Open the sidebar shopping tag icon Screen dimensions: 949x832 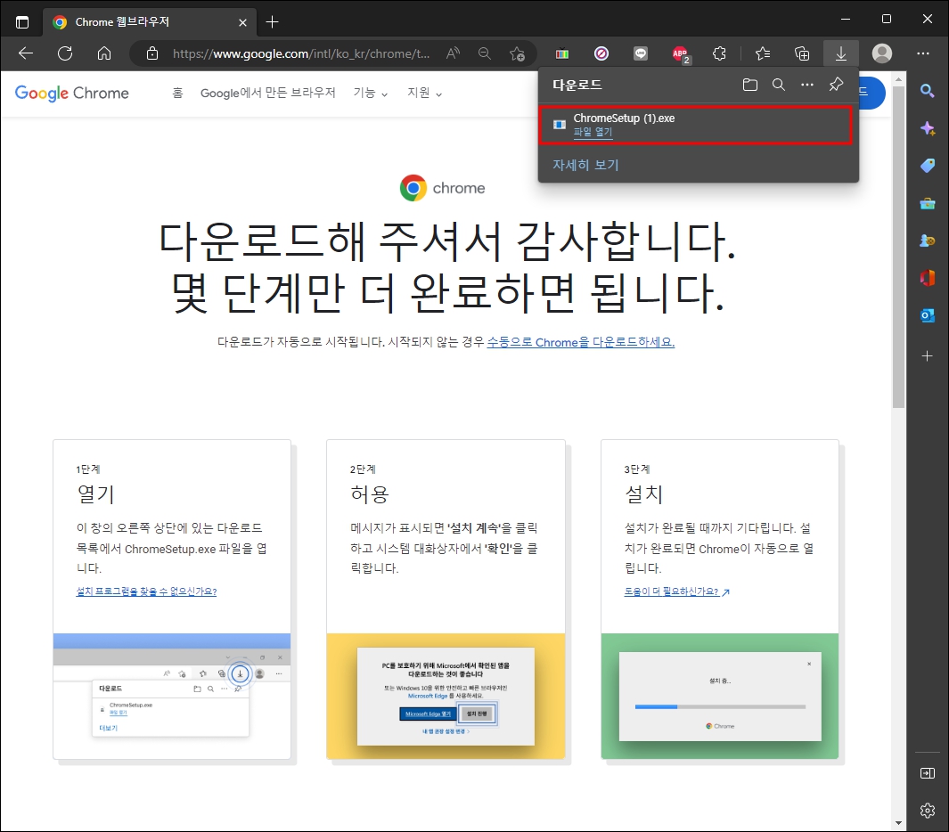[x=928, y=165]
